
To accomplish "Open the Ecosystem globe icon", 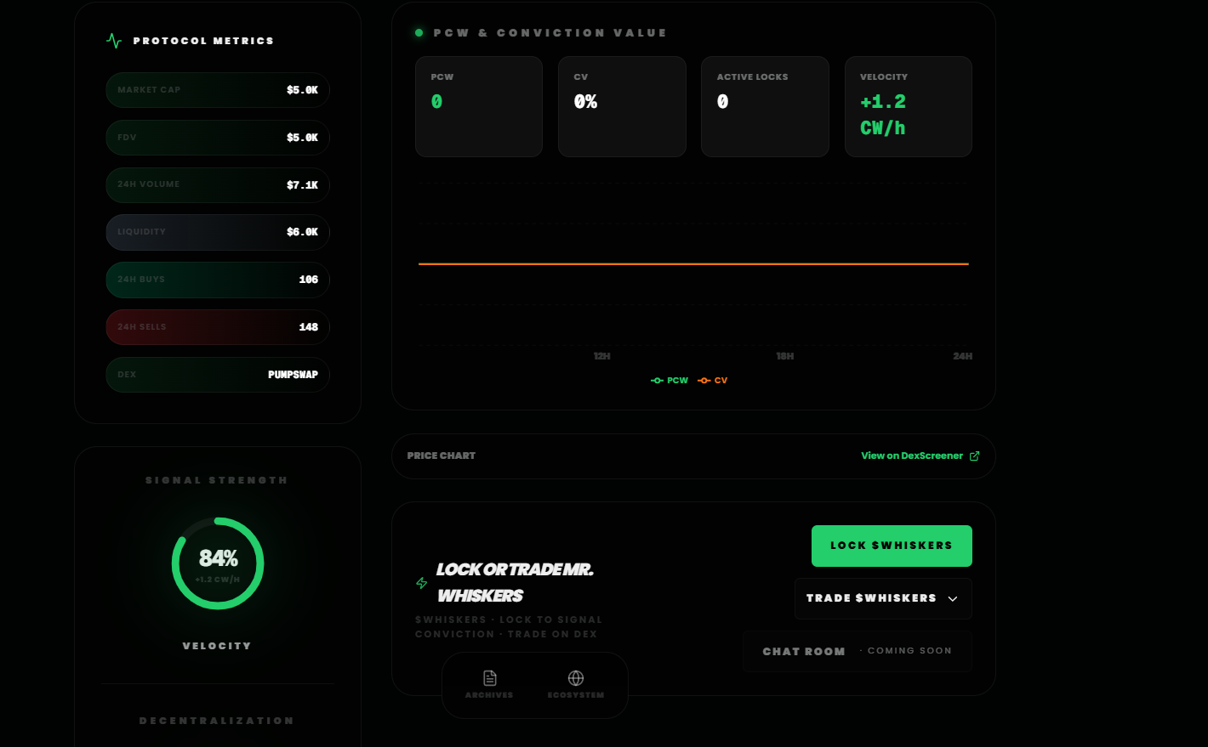I will click(x=576, y=678).
